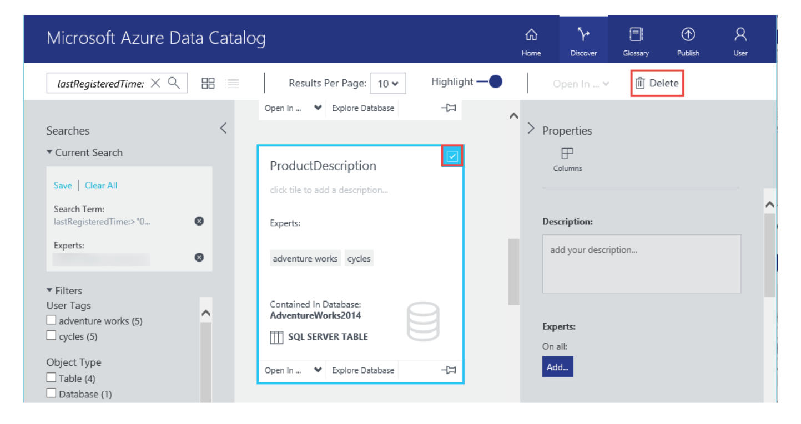
Task: Remove the Experts filter
Action: click(x=199, y=257)
